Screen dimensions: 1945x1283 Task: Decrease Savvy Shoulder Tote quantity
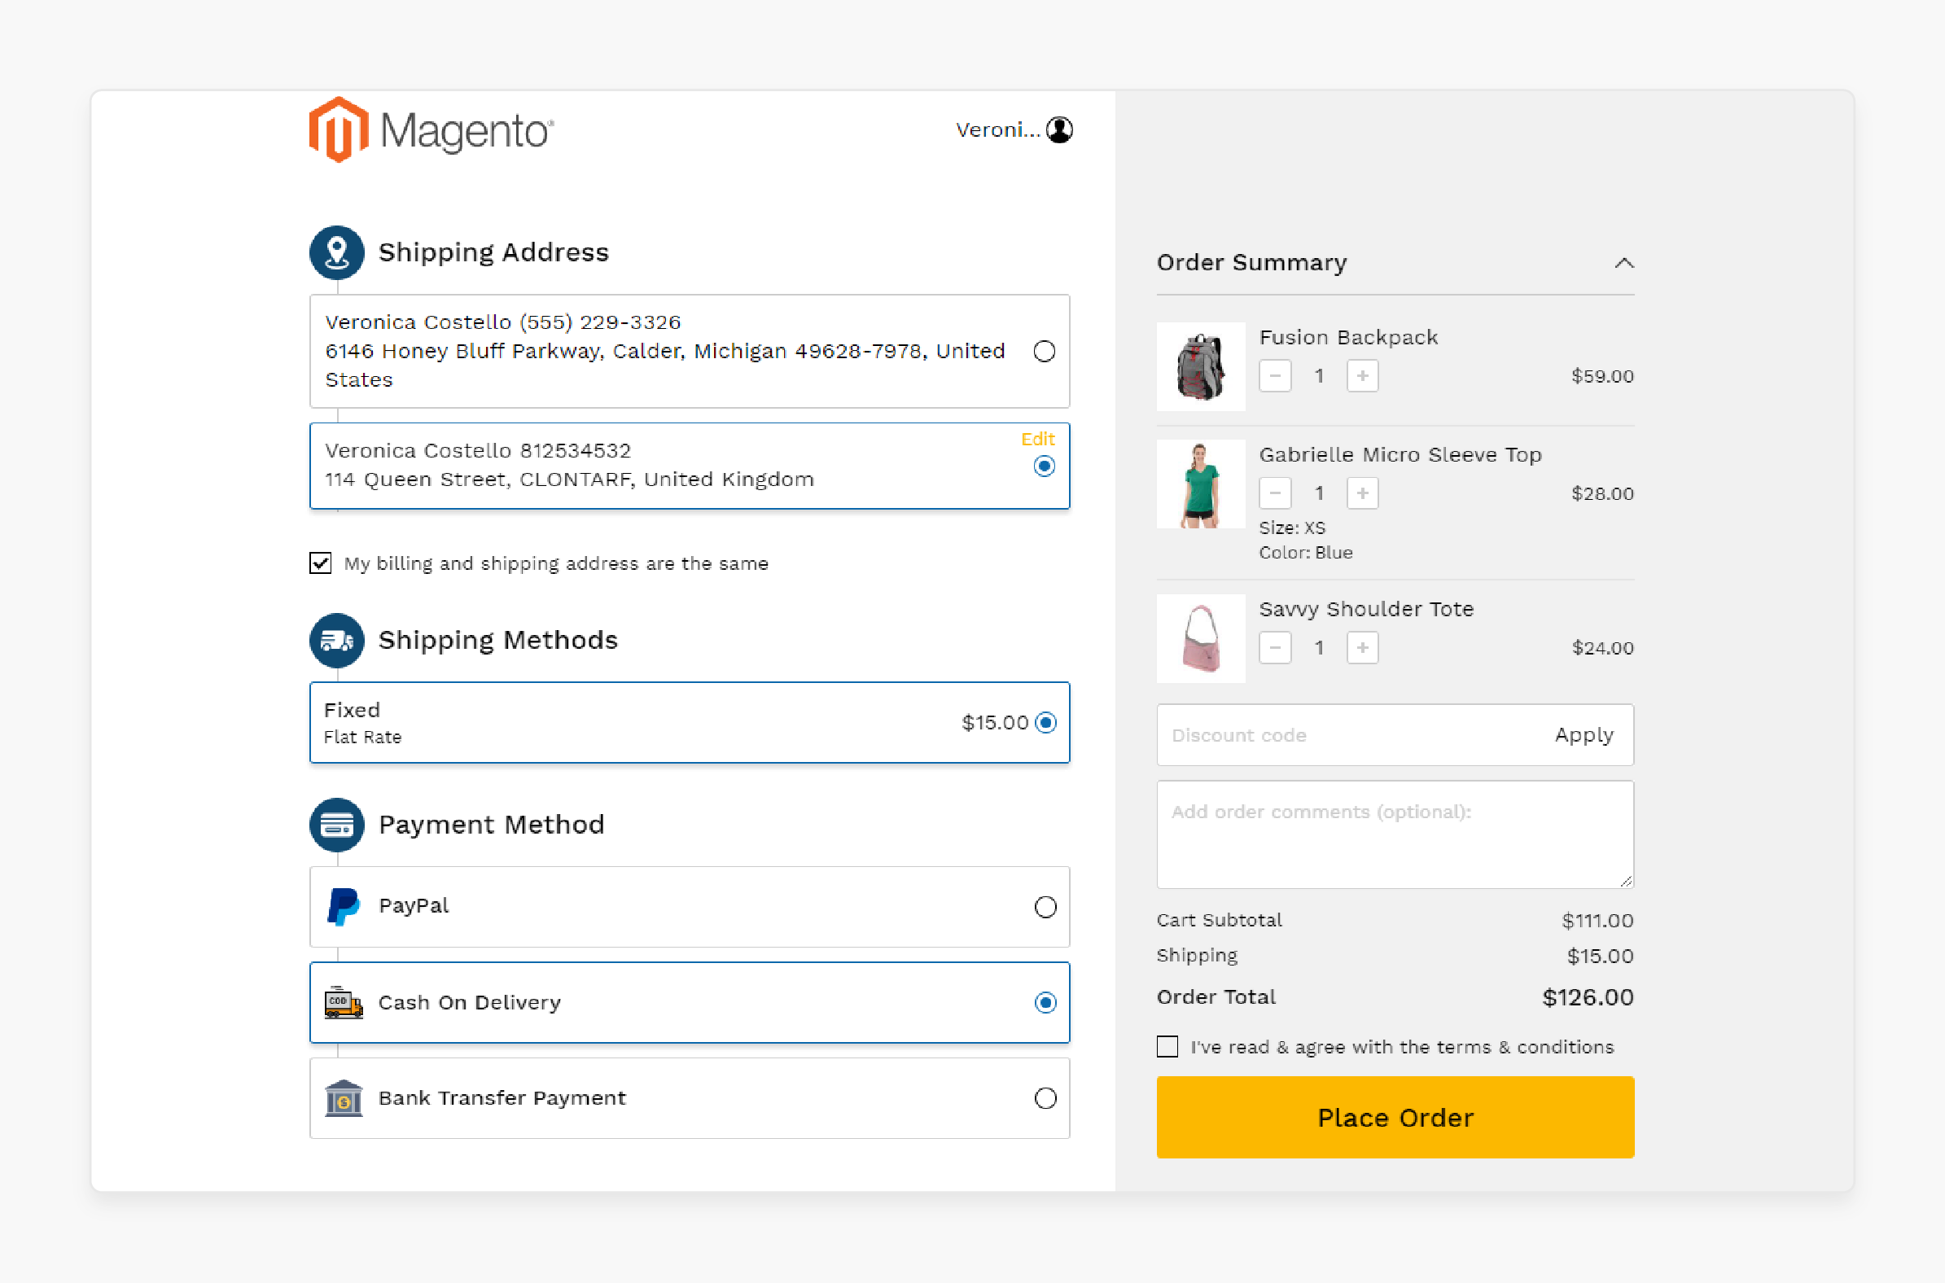pyautogui.click(x=1275, y=648)
